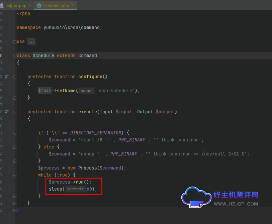Collapse the closing fold marker at line 62

[x=14, y=210]
